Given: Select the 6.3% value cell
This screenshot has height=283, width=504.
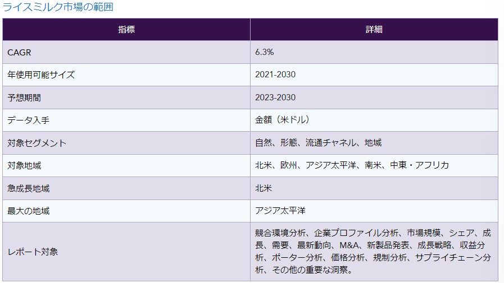Looking at the screenshot, I should tap(374, 52).
